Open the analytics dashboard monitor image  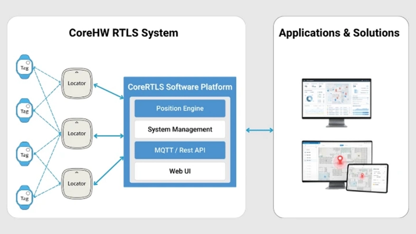tap(336, 99)
